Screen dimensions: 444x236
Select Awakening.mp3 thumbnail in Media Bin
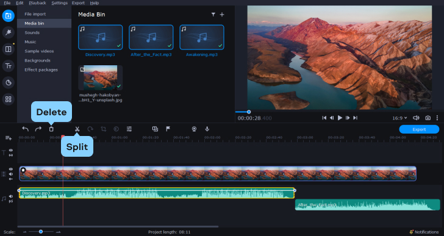click(202, 37)
